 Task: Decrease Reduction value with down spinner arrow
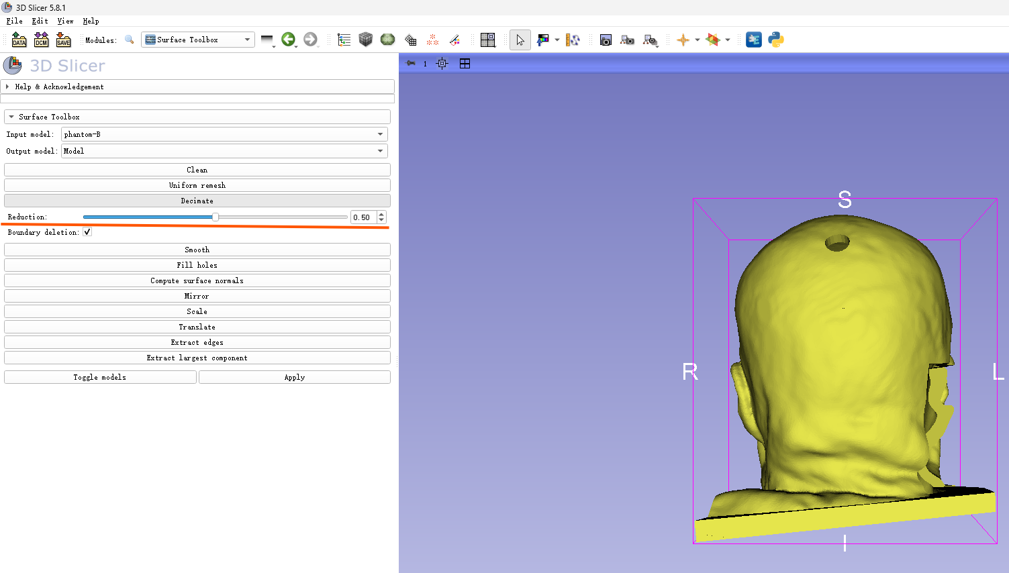(381, 220)
